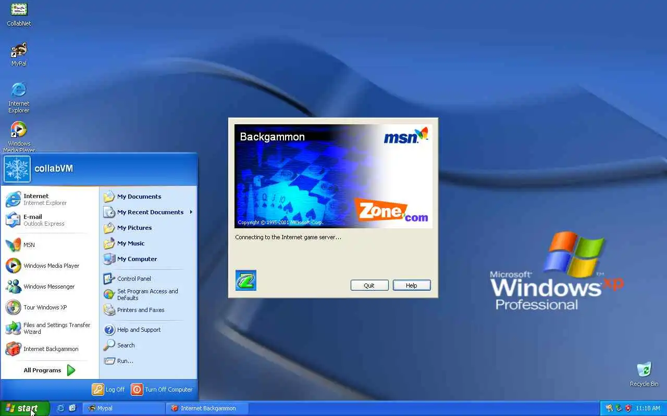This screenshot has height=416, width=667.
Task: Open Set Program Access and Defaults
Action: (148, 294)
